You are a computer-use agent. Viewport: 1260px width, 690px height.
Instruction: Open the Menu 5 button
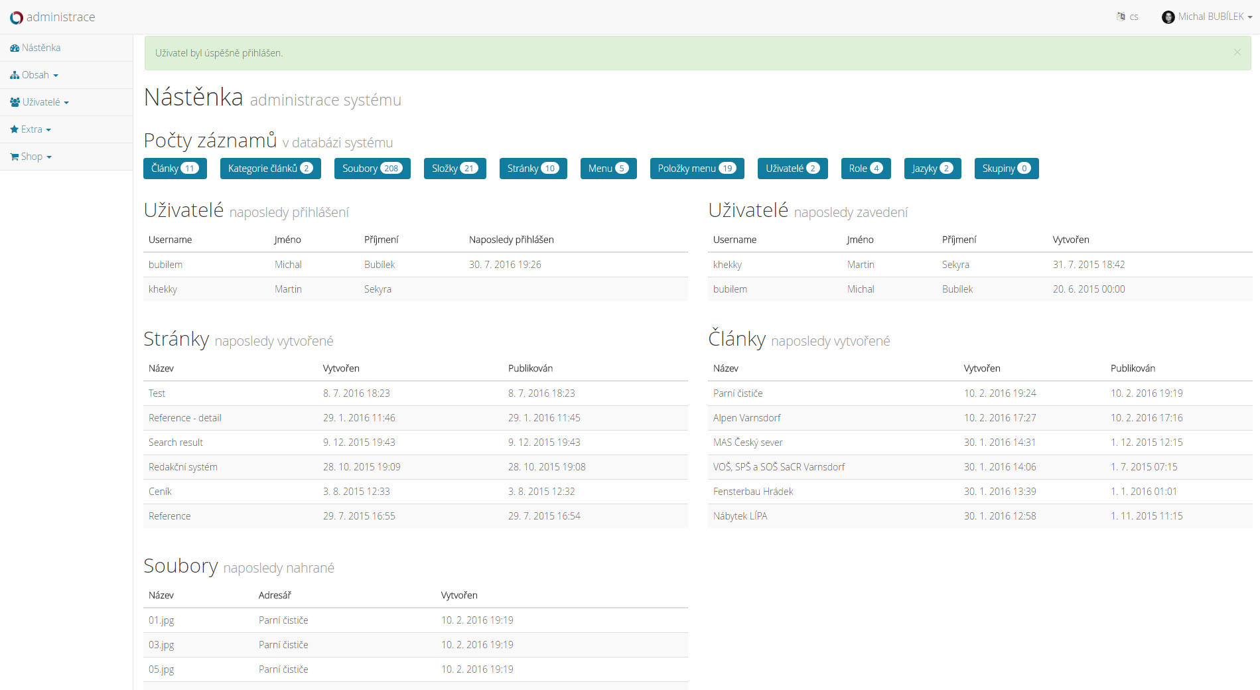608,169
